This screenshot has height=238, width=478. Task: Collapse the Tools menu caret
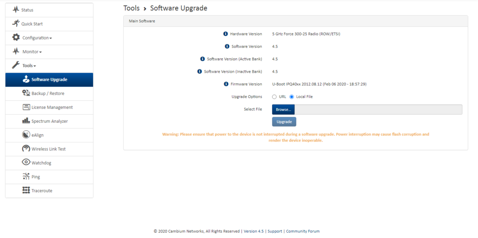coord(35,66)
